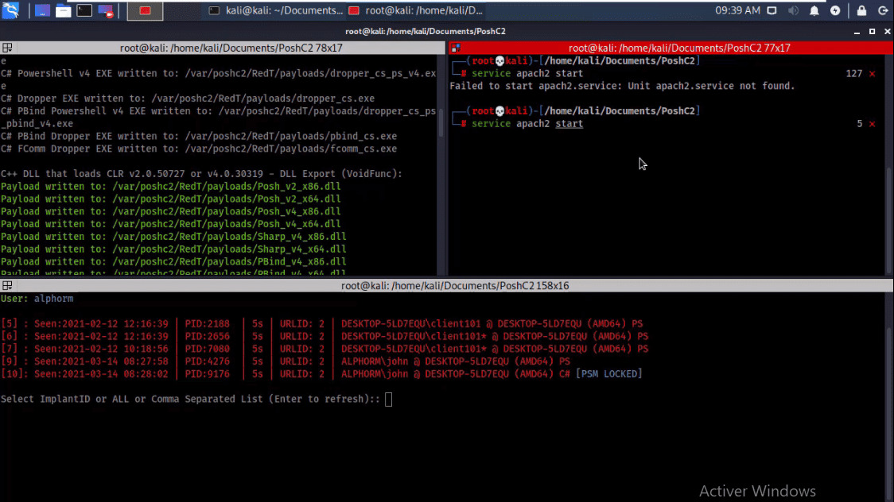Open the Kali dragon applications menu
The height and width of the screenshot is (502, 894).
(11, 10)
